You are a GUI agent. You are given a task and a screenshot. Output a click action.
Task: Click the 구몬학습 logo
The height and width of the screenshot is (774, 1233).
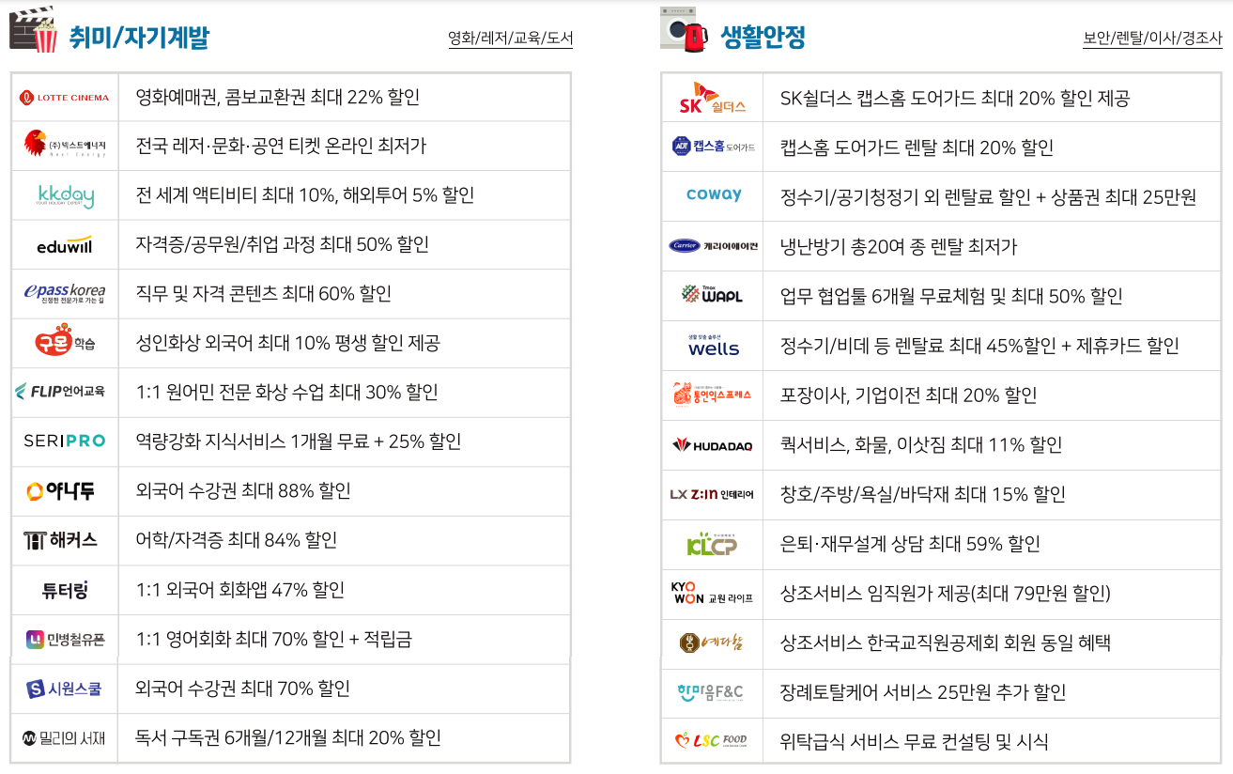[65, 342]
